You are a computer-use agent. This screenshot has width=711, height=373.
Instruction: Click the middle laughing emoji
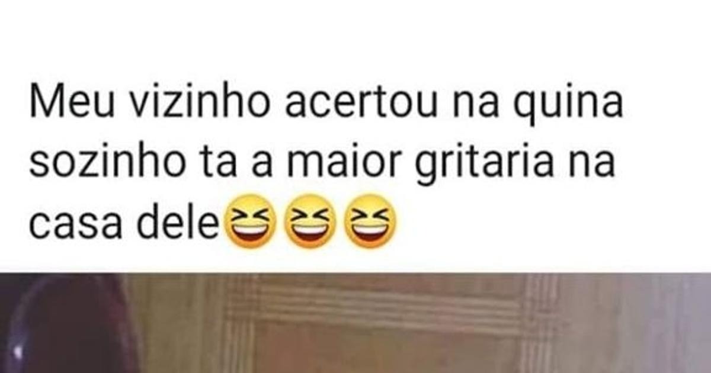(x=310, y=221)
